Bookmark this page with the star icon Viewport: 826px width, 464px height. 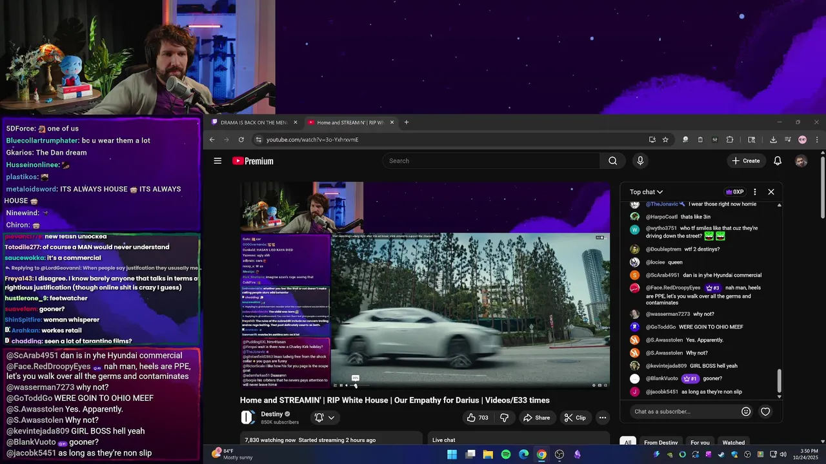tap(665, 139)
